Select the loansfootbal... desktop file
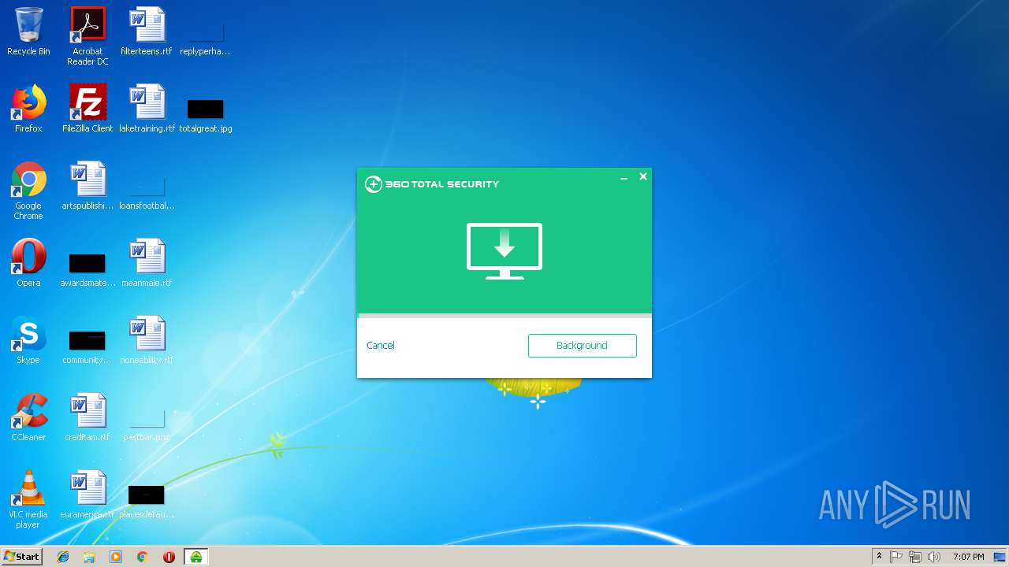Screen dimensions: 1009x567 coord(147,191)
